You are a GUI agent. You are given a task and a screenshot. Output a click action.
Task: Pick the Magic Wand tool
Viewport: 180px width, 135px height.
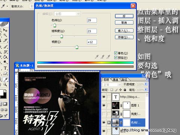pyautogui.click(x=5, y=35)
